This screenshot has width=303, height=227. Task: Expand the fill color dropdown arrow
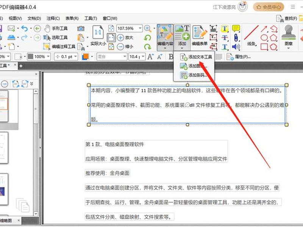pos(92,56)
